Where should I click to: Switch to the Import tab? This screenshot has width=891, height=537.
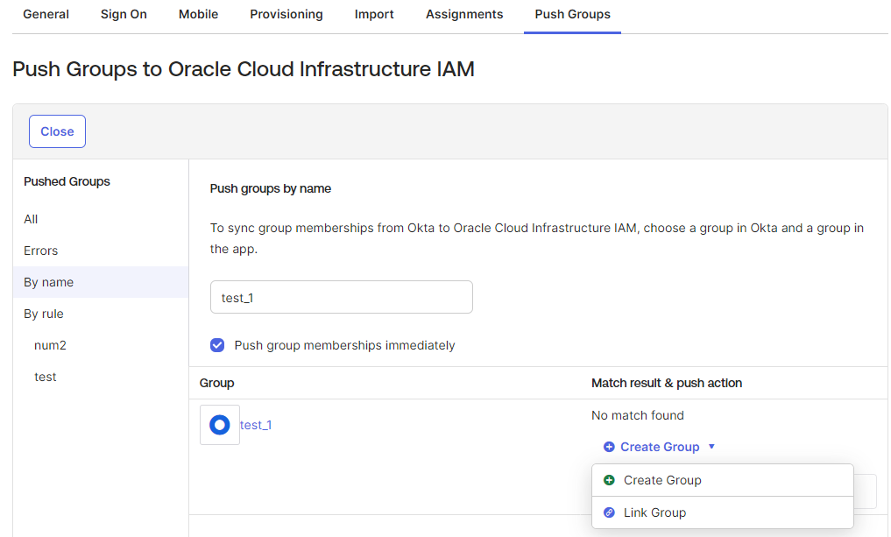pyautogui.click(x=374, y=14)
